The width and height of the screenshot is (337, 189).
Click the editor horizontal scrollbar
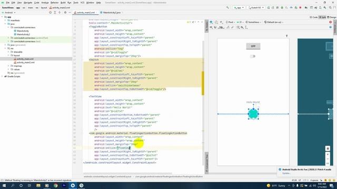pyautogui.click(x=127, y=173)
